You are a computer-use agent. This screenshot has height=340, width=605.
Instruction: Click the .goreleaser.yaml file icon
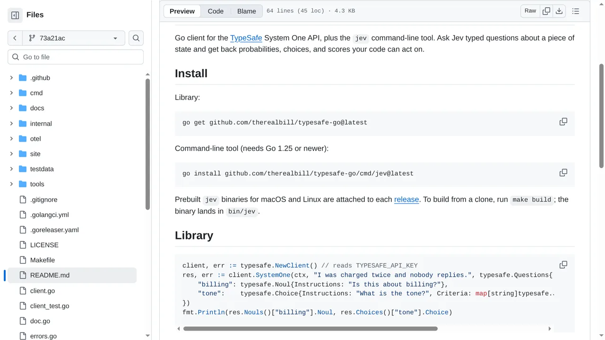click(x=23, y=230)
